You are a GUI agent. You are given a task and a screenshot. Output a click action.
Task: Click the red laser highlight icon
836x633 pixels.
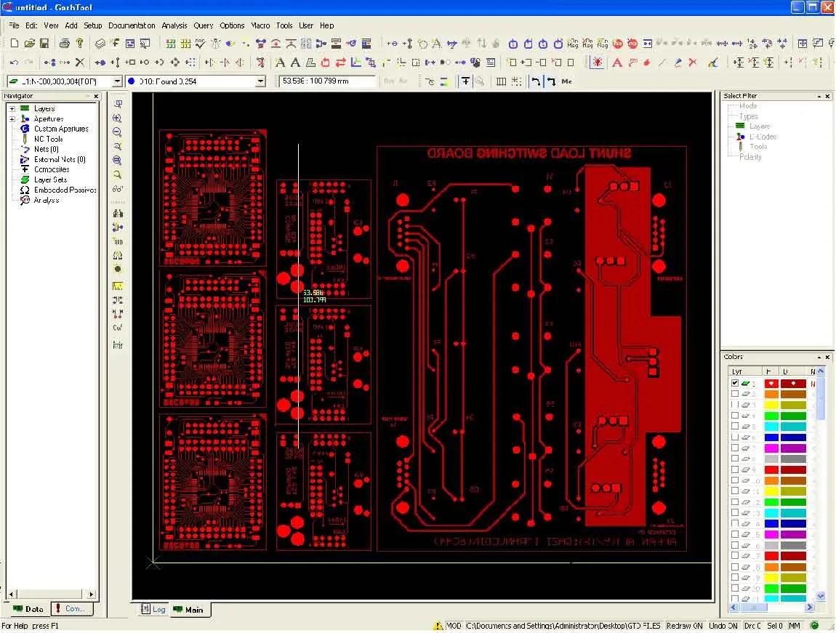pyautogui.click(x=597, y=63)
